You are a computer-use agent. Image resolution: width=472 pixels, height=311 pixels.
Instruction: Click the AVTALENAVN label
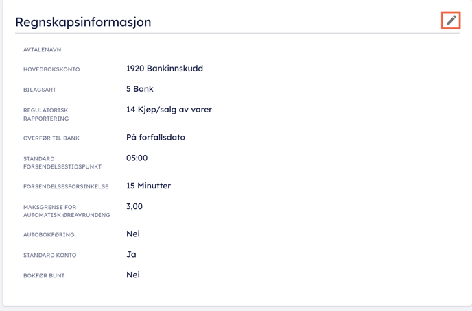point(43,50)
